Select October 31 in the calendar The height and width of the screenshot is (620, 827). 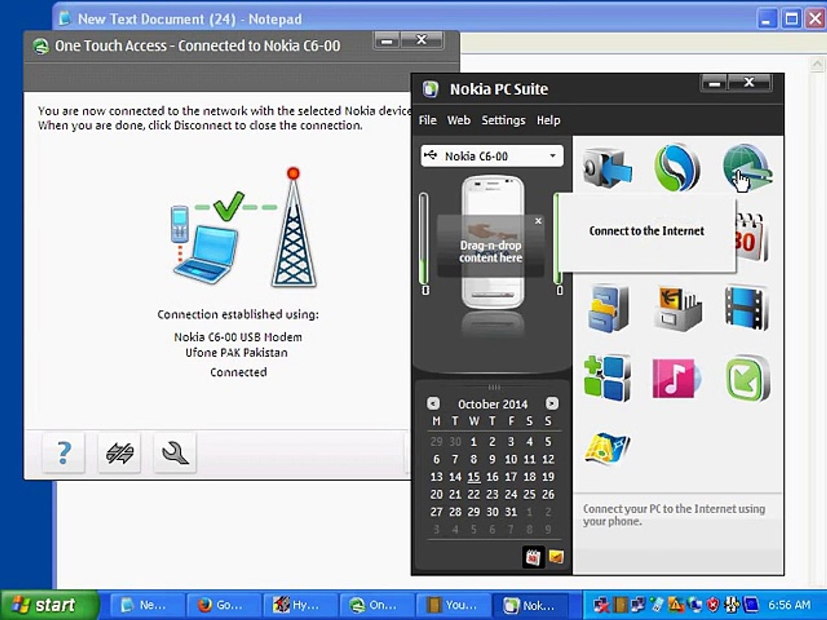click(511, 511)
